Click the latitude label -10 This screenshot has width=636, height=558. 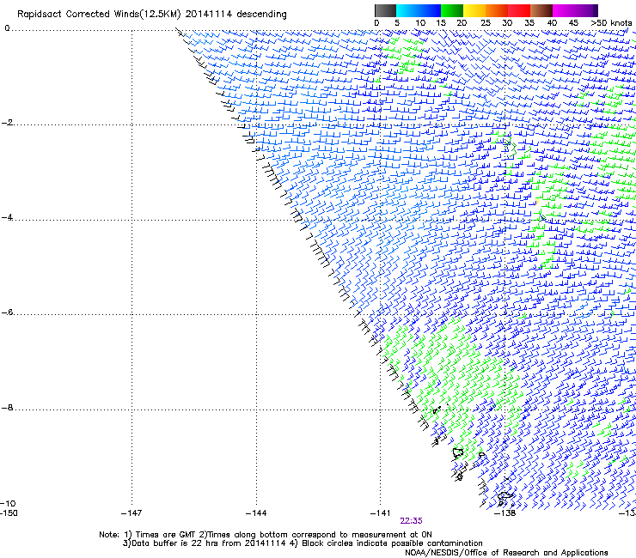pyautogui.click(x=8, y=504)
